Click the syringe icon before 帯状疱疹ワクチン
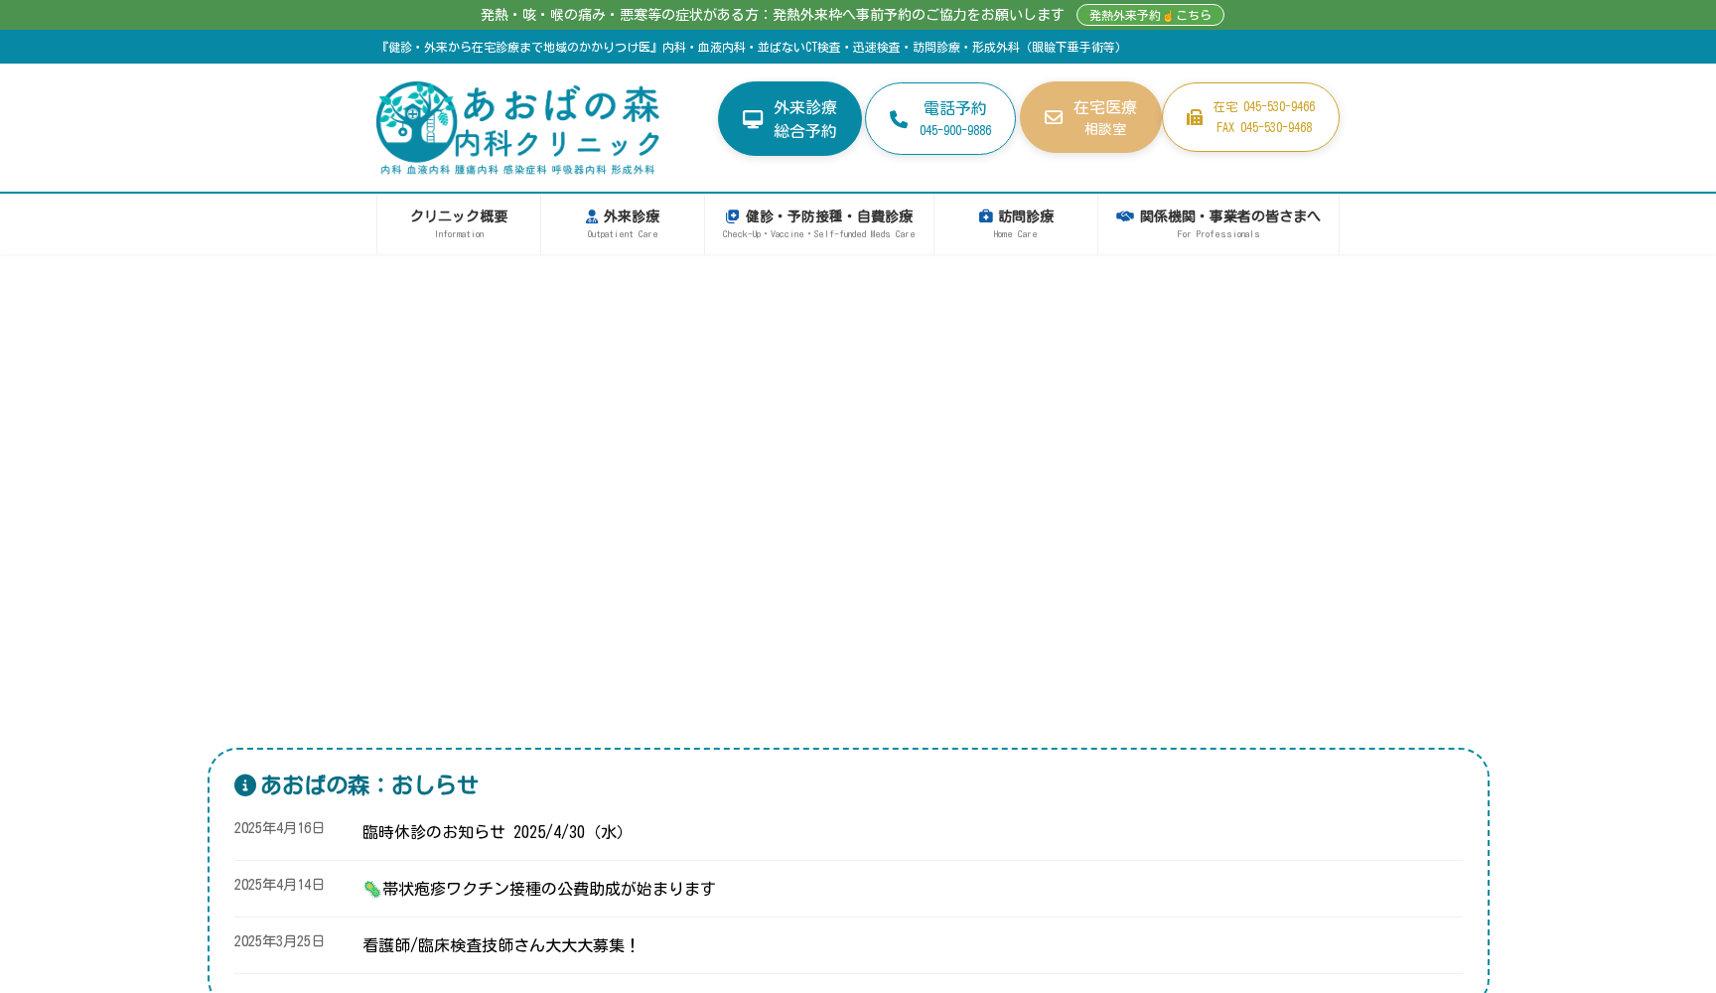The image size is (1716, 993). click(371, 890)
